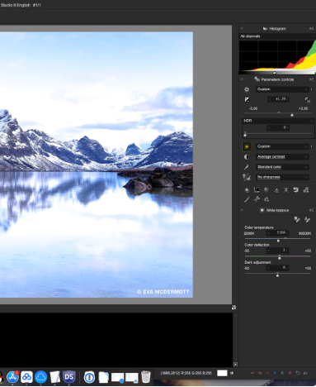Open the DS Developer Studio dock icon

point(69,377)
